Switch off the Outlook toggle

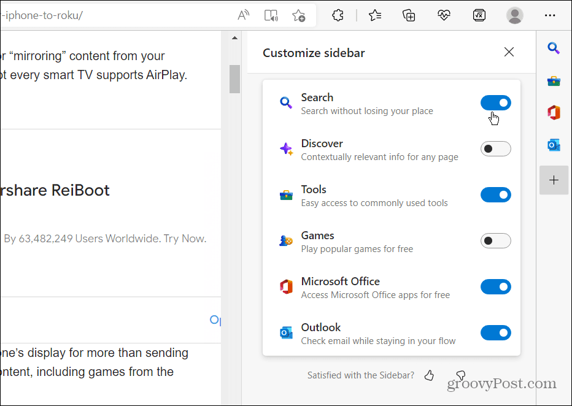[496, 332]
